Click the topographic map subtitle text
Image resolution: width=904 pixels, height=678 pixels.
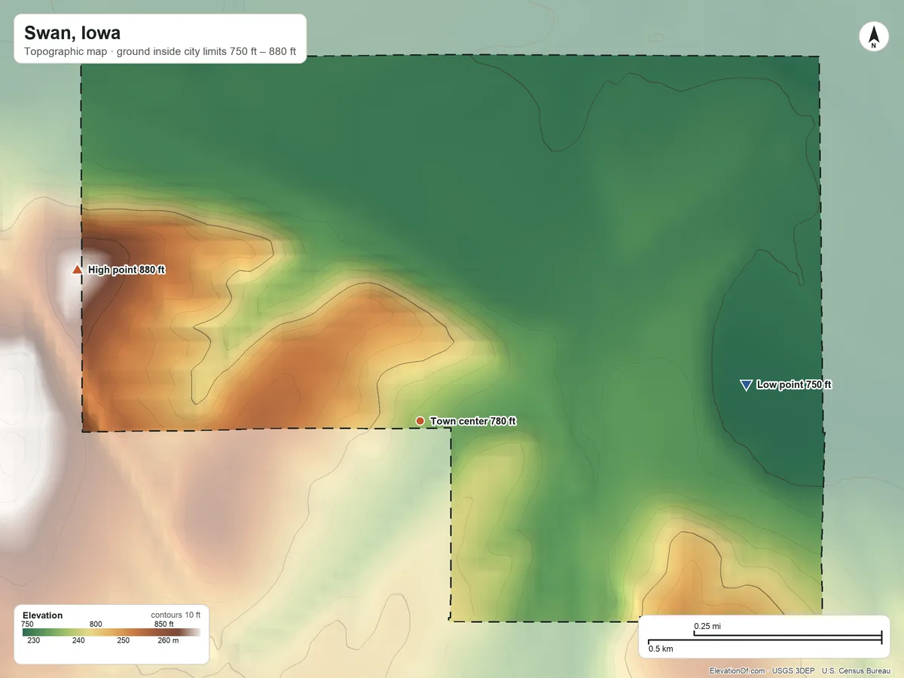point(160,53)
